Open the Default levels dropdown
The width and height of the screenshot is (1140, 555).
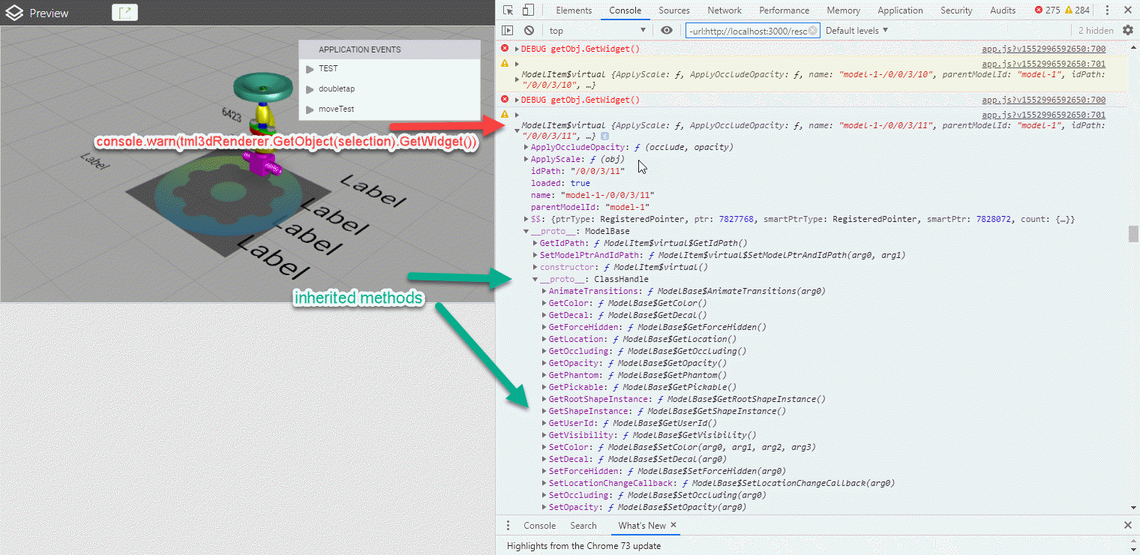point(856,31)
